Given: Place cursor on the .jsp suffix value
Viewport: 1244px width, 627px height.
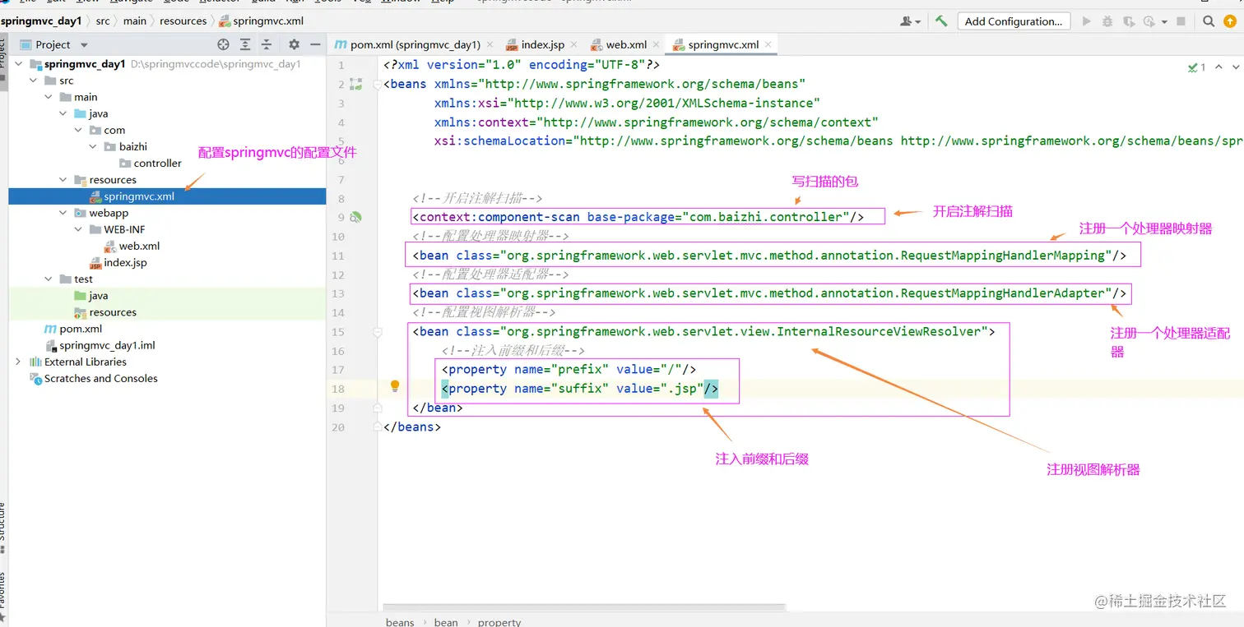Looking at the screenshot, I should tap(684, 389).
